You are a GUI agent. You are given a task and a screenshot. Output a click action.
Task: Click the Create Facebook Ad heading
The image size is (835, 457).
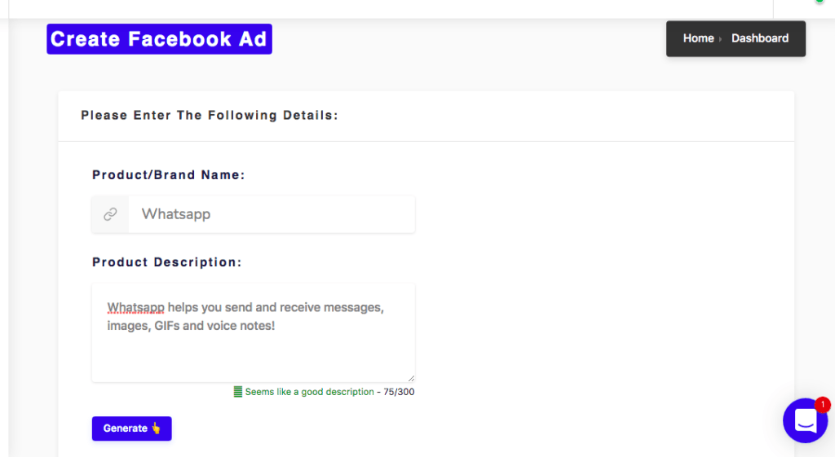(x=159, y=39)
